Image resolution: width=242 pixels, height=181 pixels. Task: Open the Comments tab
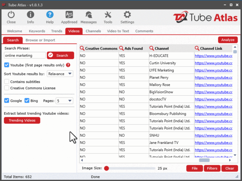click(144, 31)
